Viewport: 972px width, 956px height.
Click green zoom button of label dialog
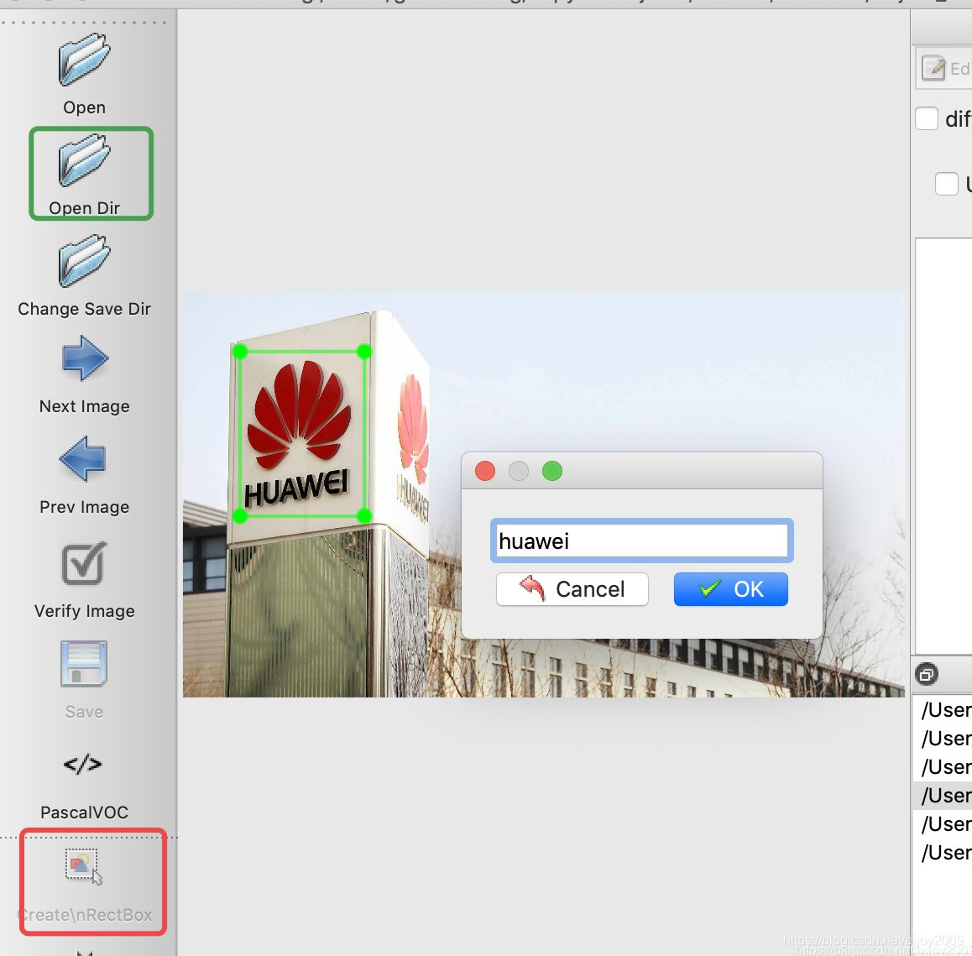552,471
